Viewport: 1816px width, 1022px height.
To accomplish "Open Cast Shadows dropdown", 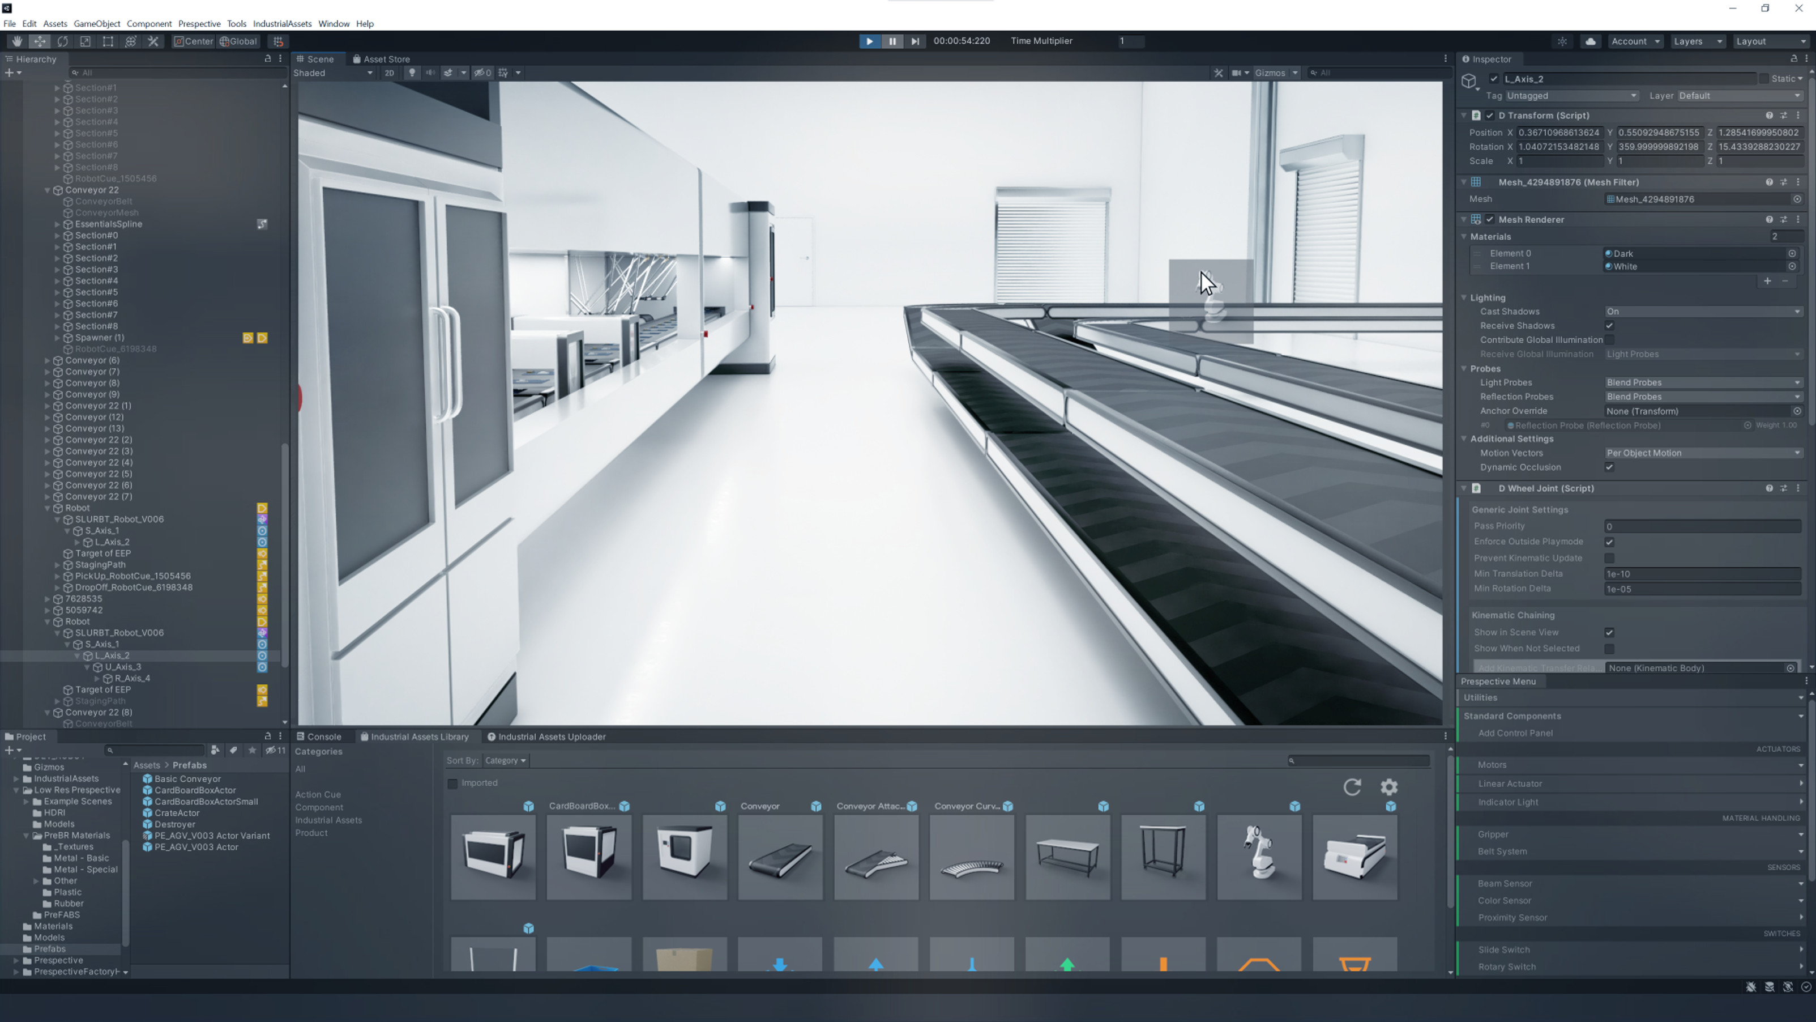I will click(1703, 312).
